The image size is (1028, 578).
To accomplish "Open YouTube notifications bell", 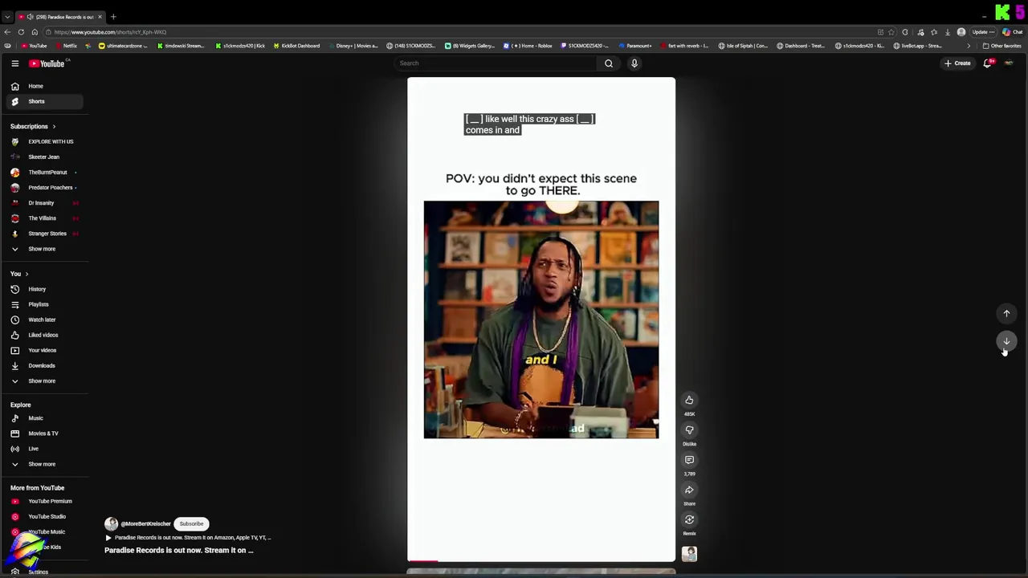I will point(988,63).
